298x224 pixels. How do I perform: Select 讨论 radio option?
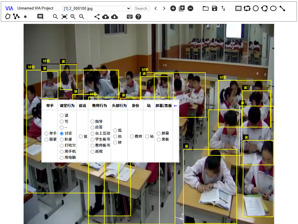[x=62, y=133]
